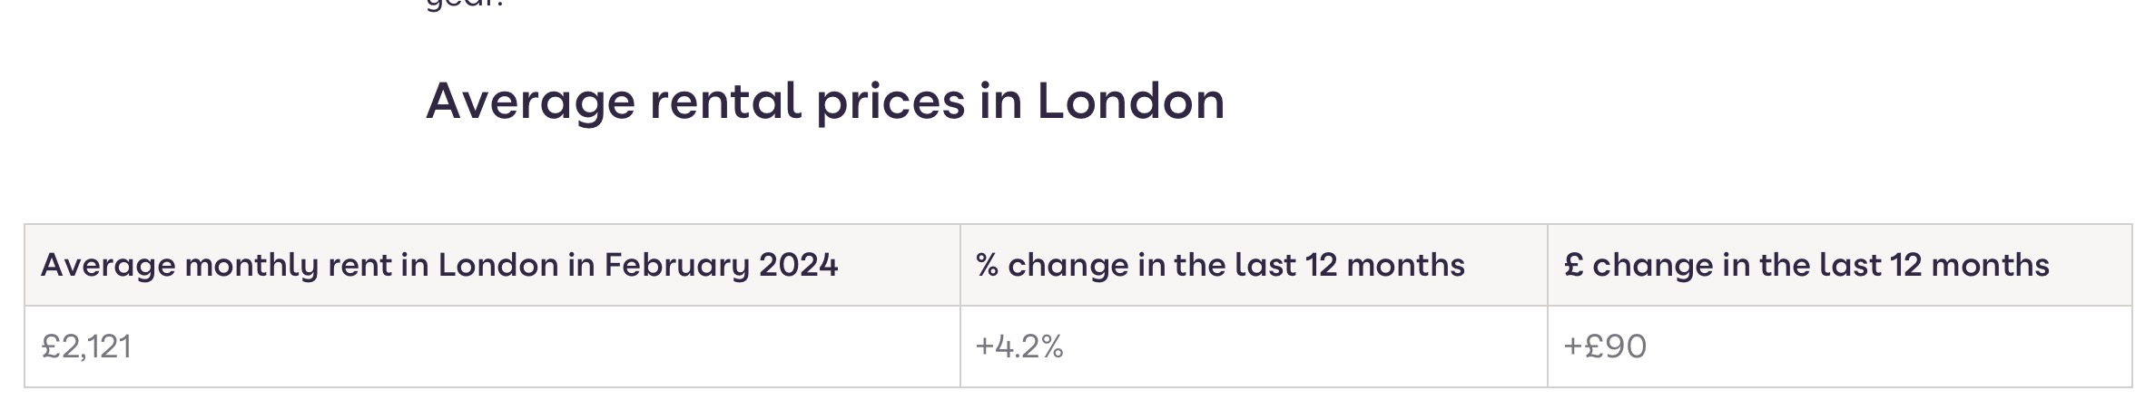Click the +£90 table cell
Viewport: 2155px width, 410px height.
click(x=1604, y=347)
